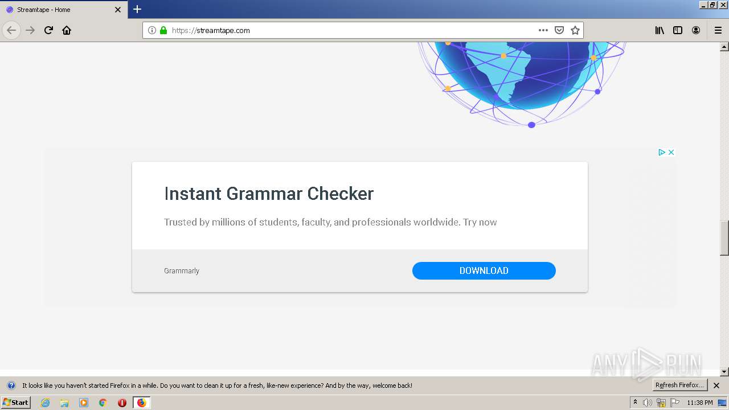The width and height of the screenshot is (729, 410).
Task: Open the Instant Grammar Checker headline
Action: 269,194
